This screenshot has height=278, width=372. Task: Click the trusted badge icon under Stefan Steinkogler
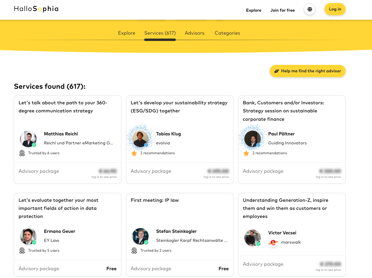pyautogui.click(x=134, y=250)
